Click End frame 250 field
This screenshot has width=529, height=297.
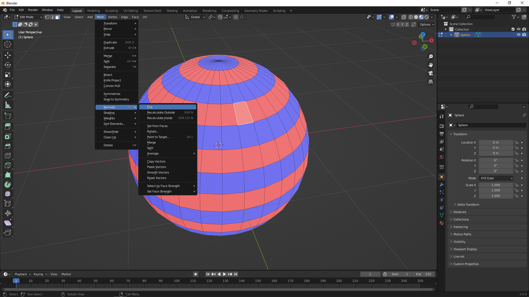pos(423,274)
